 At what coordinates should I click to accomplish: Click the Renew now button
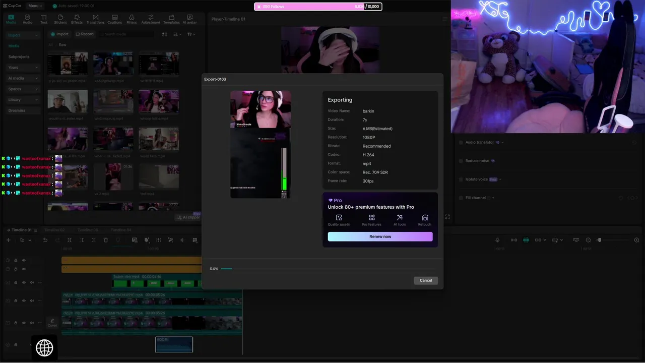[x=380, y=236]
